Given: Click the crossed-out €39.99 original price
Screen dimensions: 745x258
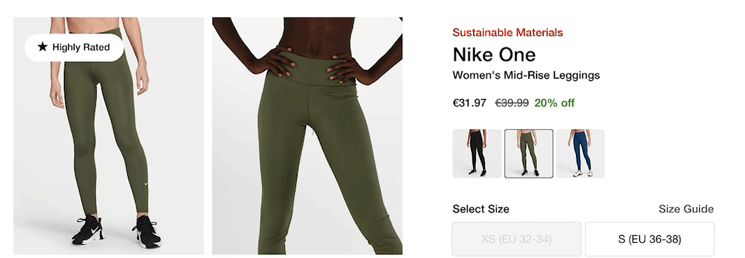Looking at the screenshot, I should pyautogui.click(x=512, y=103).
